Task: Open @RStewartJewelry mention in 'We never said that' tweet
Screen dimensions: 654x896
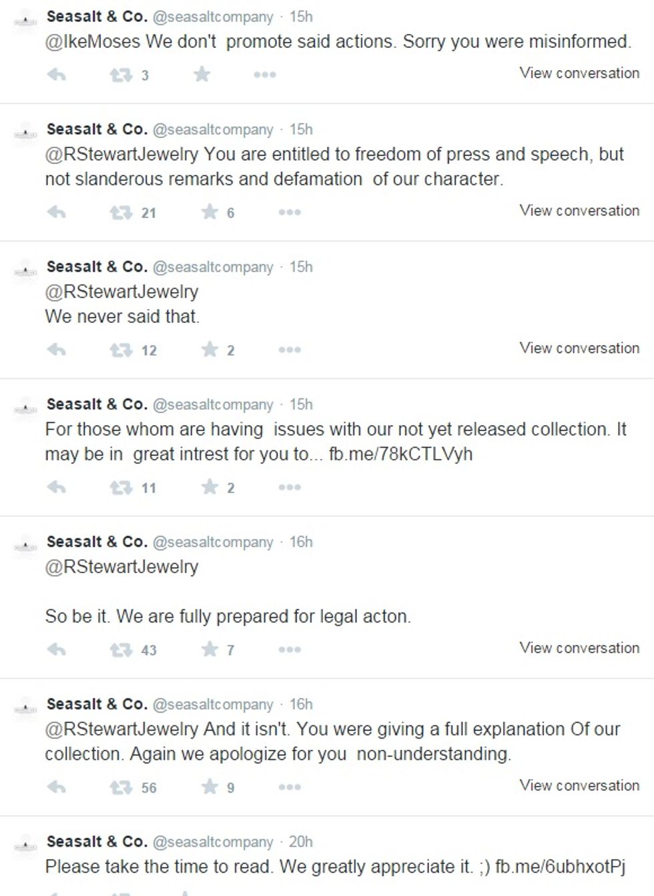Action: [121, 292]
